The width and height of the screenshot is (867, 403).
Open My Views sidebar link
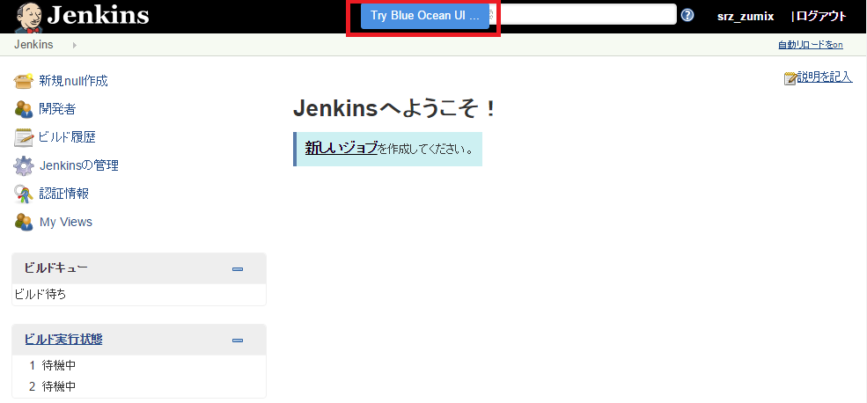point(66,222)
